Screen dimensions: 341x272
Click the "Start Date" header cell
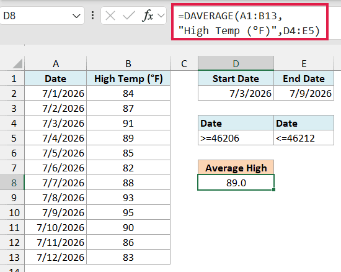pos(236,78)
